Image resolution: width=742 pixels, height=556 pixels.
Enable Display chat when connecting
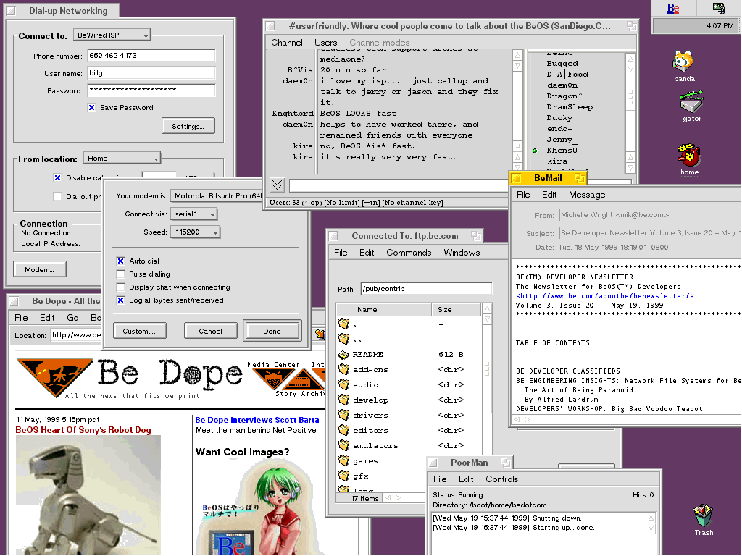click(121, 287)
